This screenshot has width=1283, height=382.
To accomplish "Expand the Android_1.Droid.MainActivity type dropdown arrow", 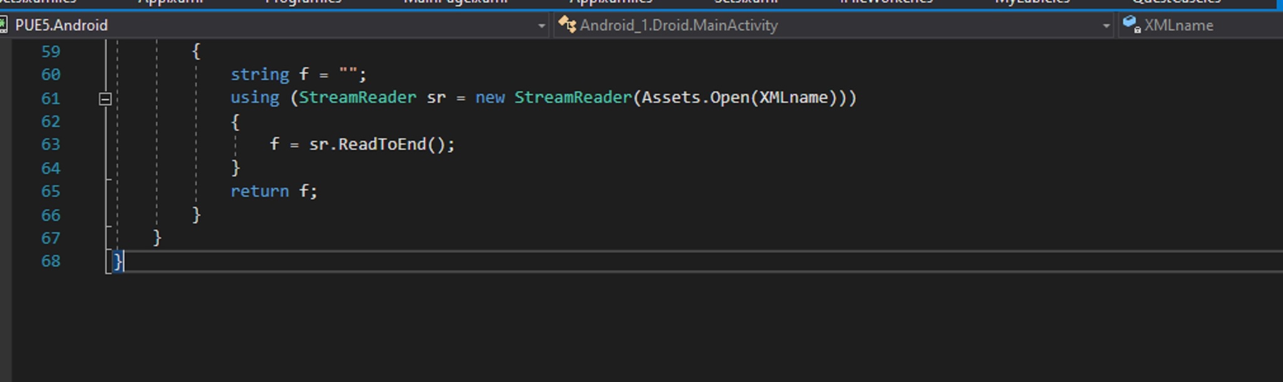I will (x=1106, y=26).
